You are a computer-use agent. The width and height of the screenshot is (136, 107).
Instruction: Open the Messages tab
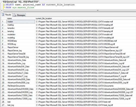pyautogui.click(x=19, y=15)
